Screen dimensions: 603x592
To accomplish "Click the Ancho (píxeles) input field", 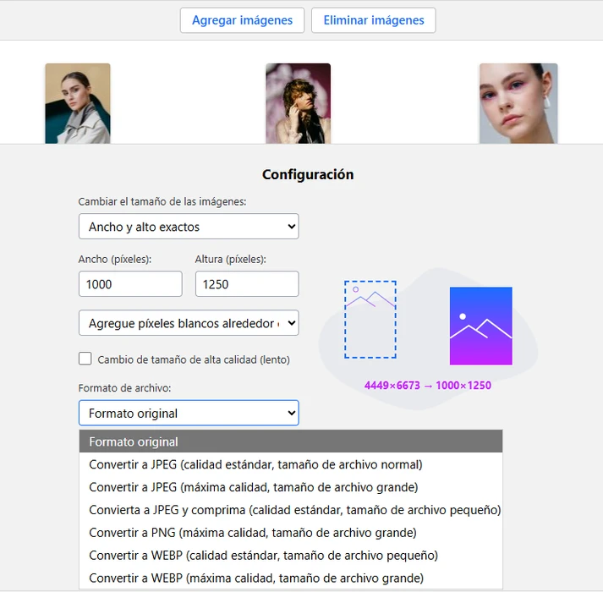I will [x=130, y=284].
